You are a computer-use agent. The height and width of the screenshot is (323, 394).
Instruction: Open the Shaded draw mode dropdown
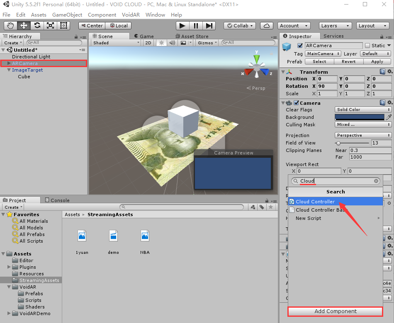pyautogui.click(x=116, y=43)
